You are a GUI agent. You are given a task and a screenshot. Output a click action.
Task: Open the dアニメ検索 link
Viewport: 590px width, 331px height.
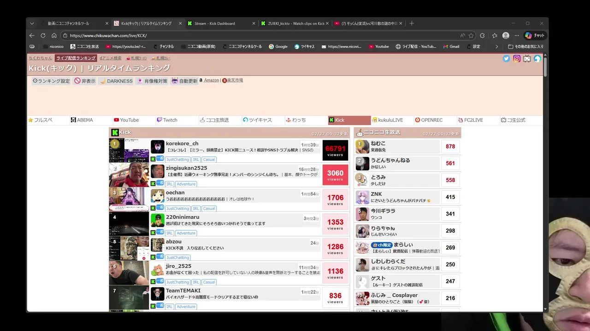point(111,58)
